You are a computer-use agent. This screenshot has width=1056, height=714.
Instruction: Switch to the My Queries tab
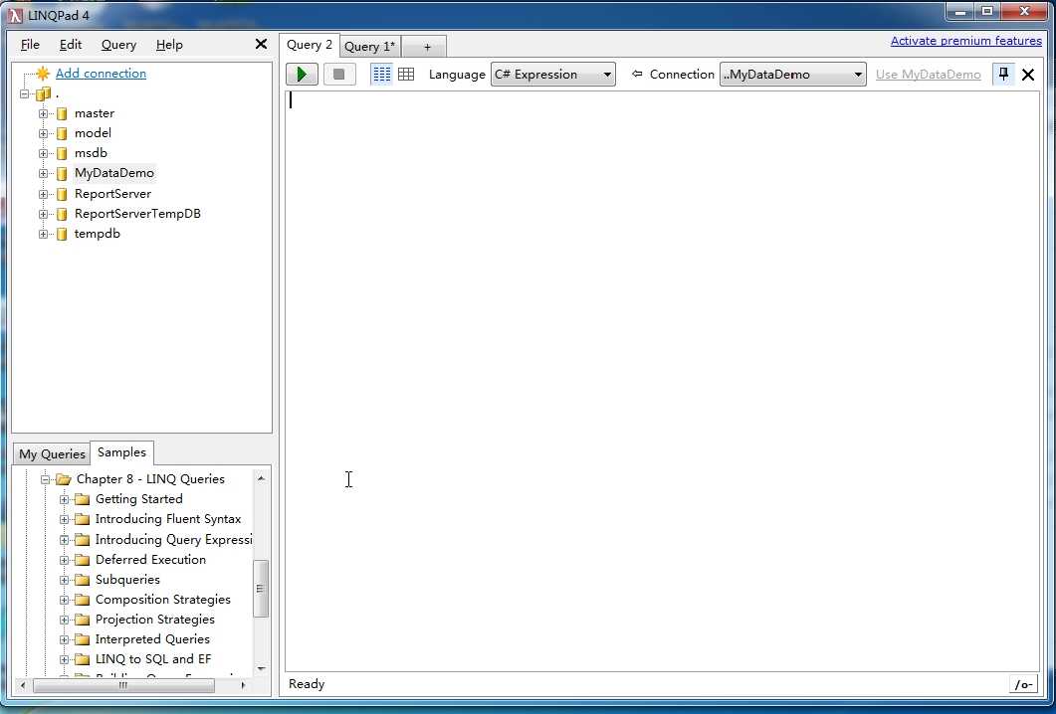point(52,453)
